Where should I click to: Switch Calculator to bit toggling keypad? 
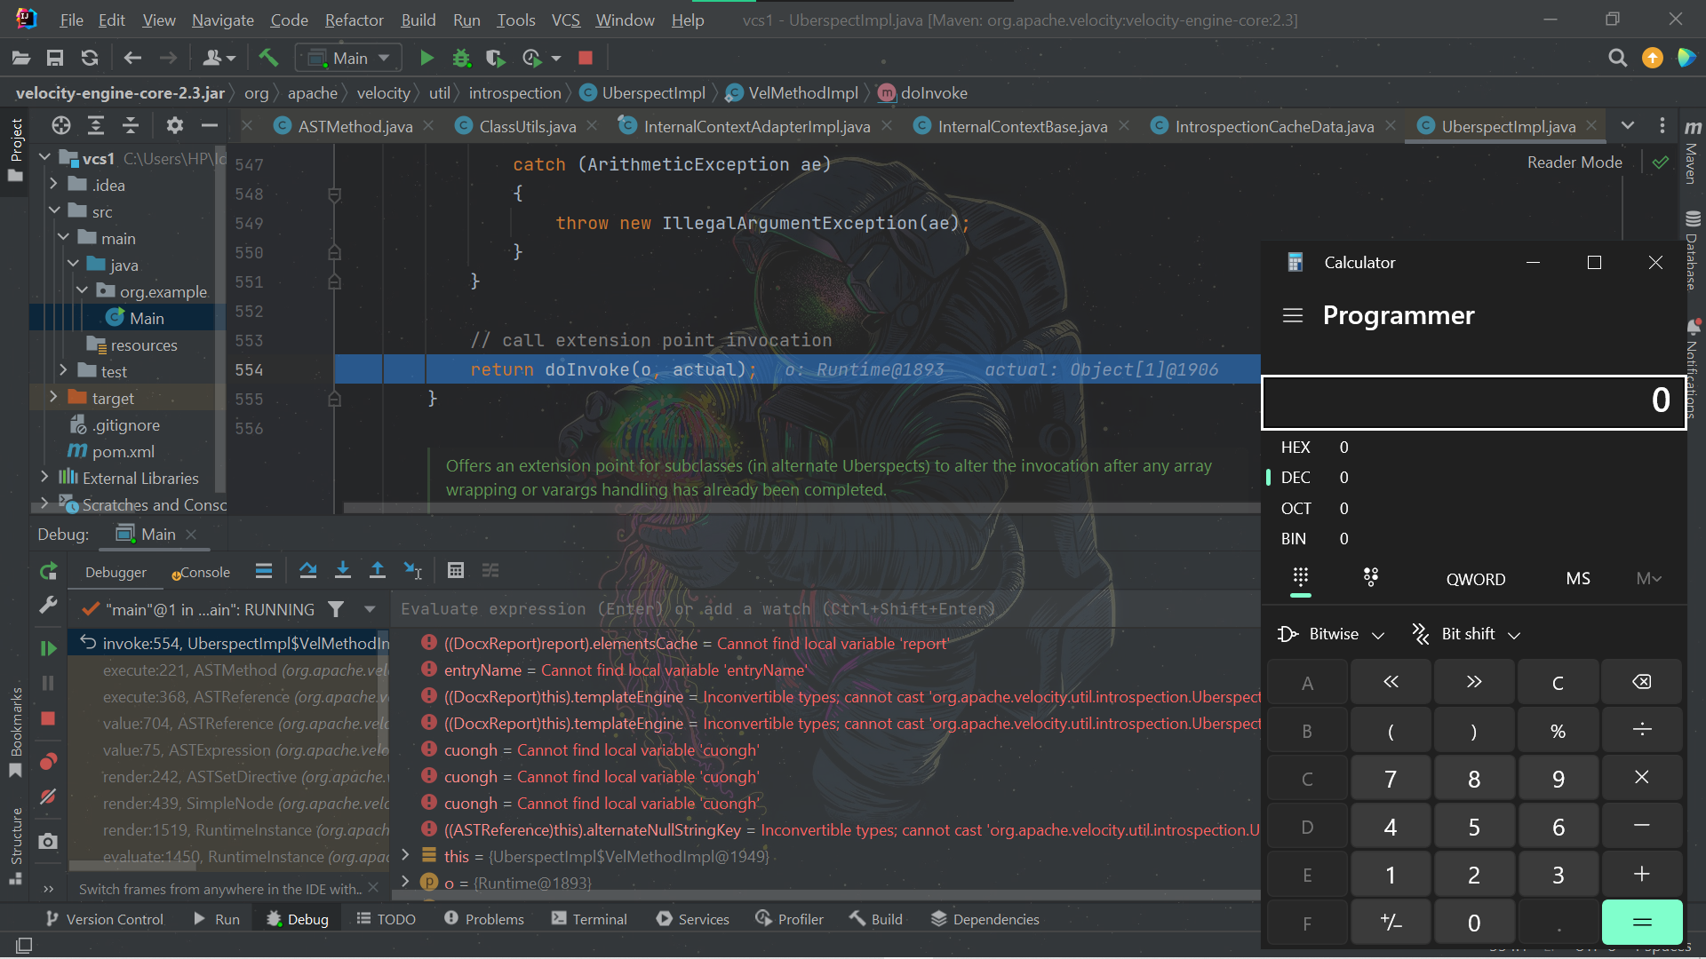coord(1371,578)
